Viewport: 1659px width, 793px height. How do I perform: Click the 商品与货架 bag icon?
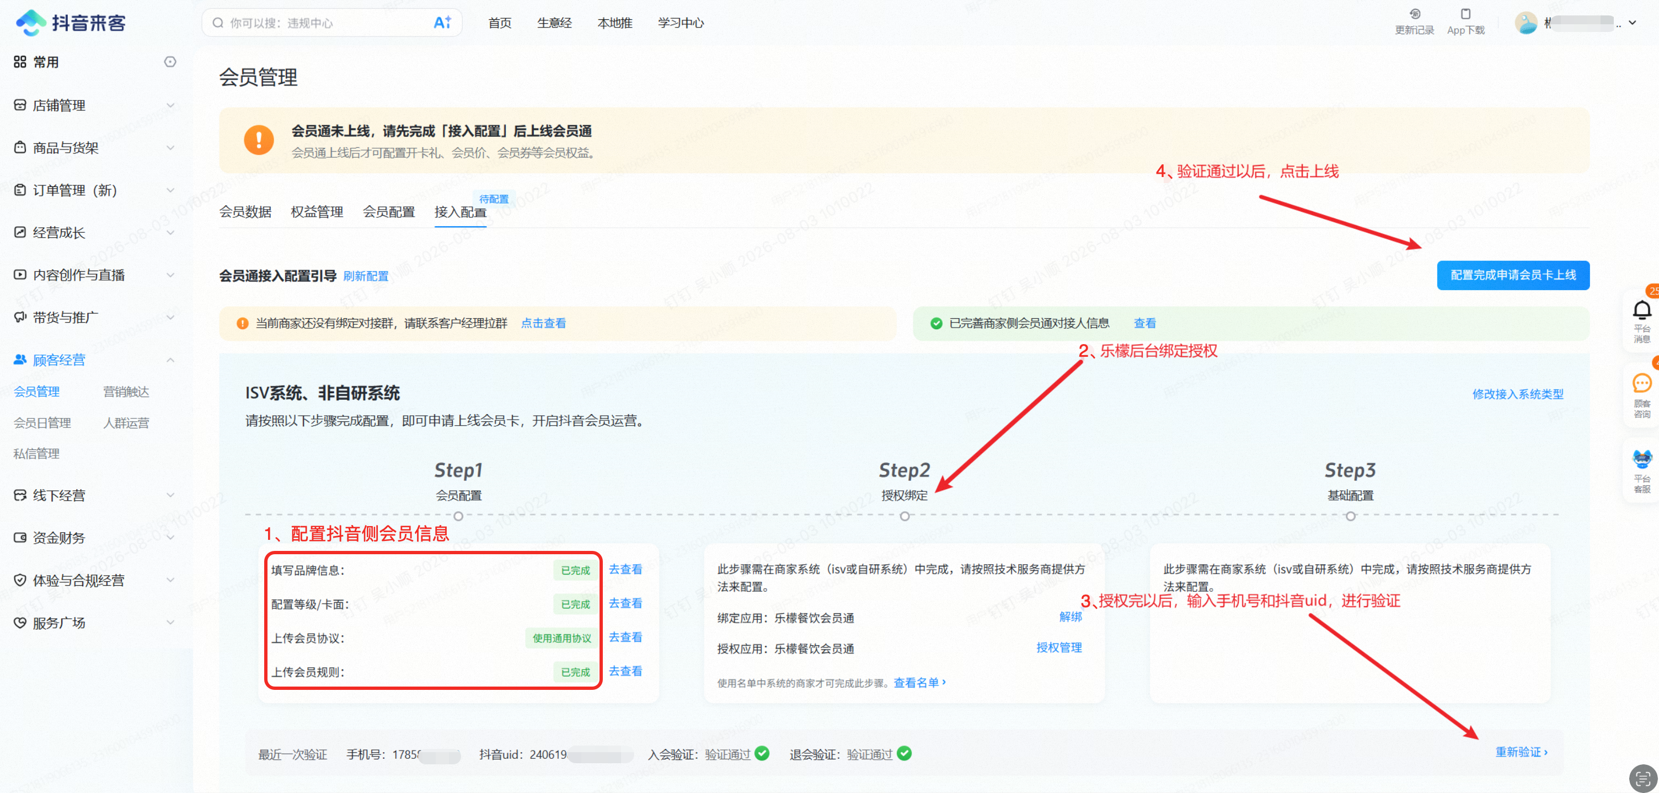coord(20,148)
